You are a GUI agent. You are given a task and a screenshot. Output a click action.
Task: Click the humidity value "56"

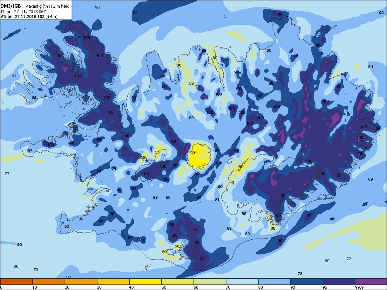click(177, 246)
